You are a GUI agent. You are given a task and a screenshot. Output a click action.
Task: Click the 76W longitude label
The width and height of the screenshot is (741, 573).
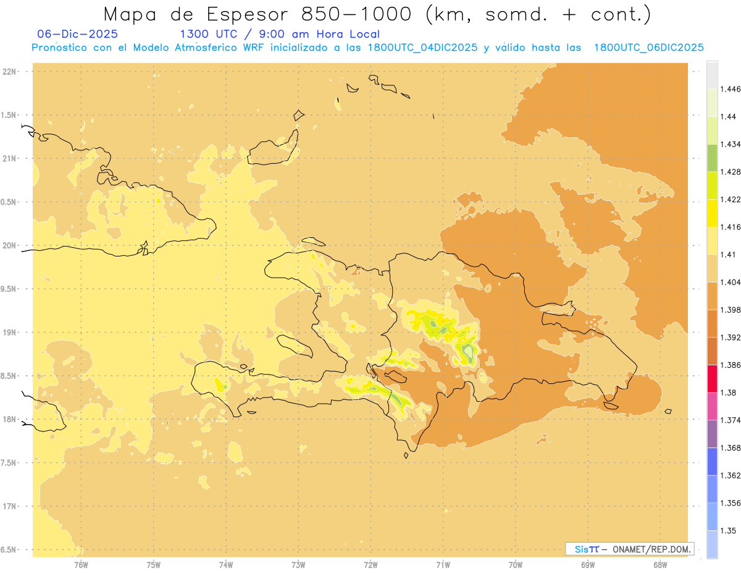point(81,564)
